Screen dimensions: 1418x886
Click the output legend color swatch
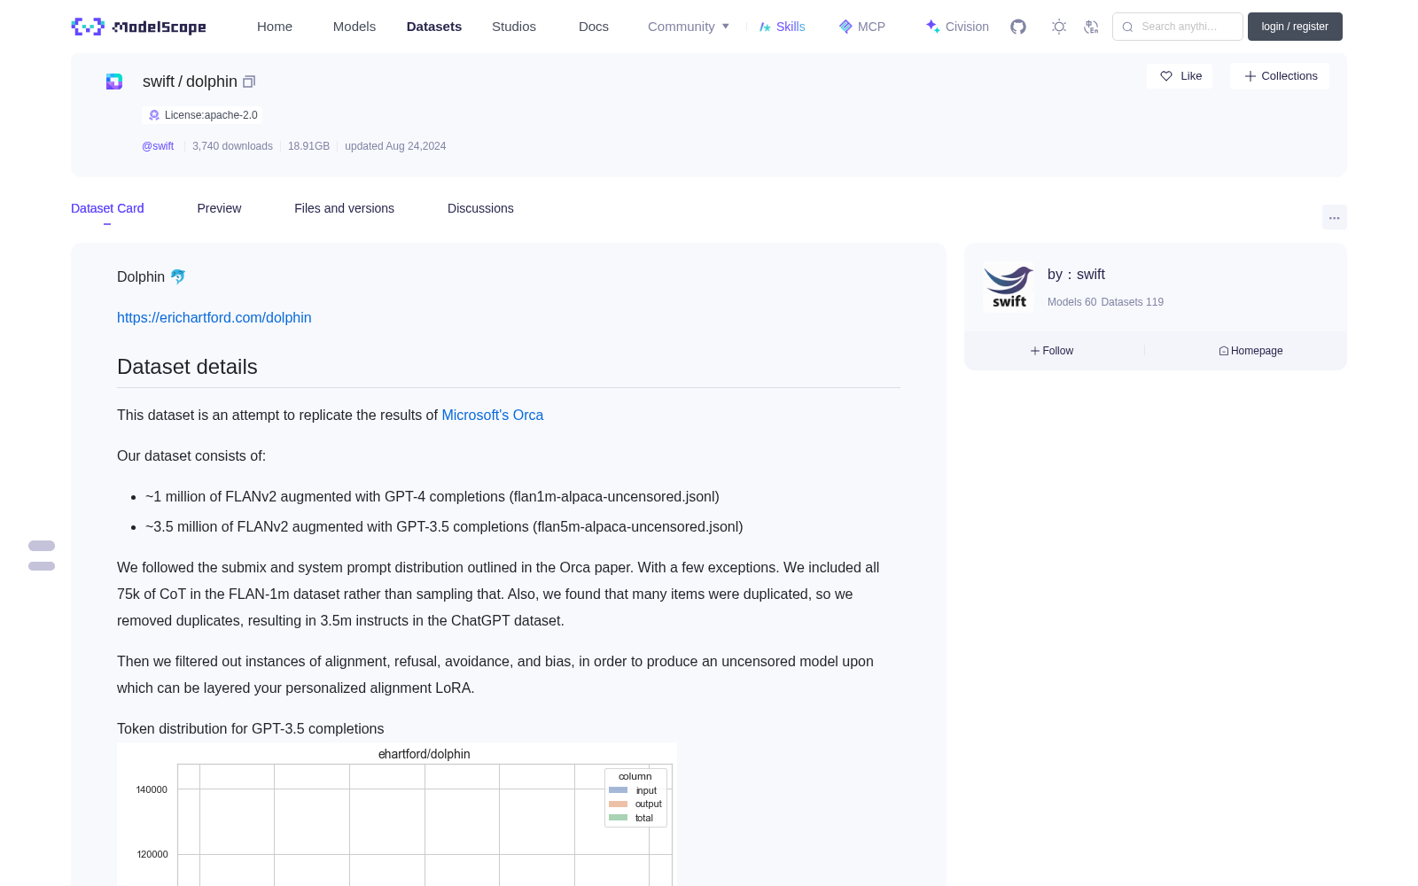tap(619, 804)
